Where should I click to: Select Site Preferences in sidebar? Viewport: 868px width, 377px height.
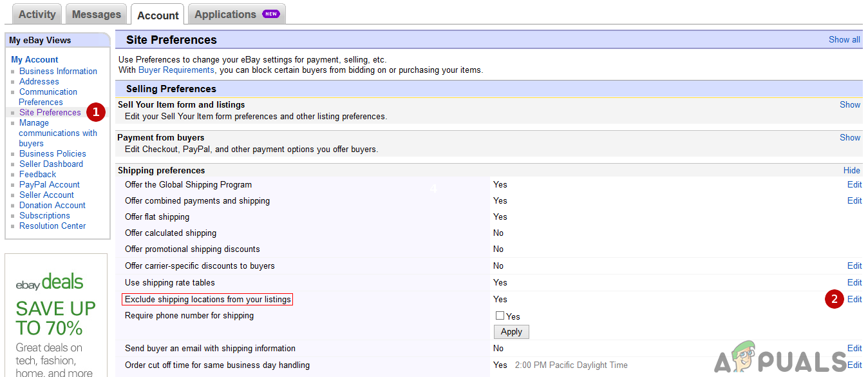coord(50,112)
